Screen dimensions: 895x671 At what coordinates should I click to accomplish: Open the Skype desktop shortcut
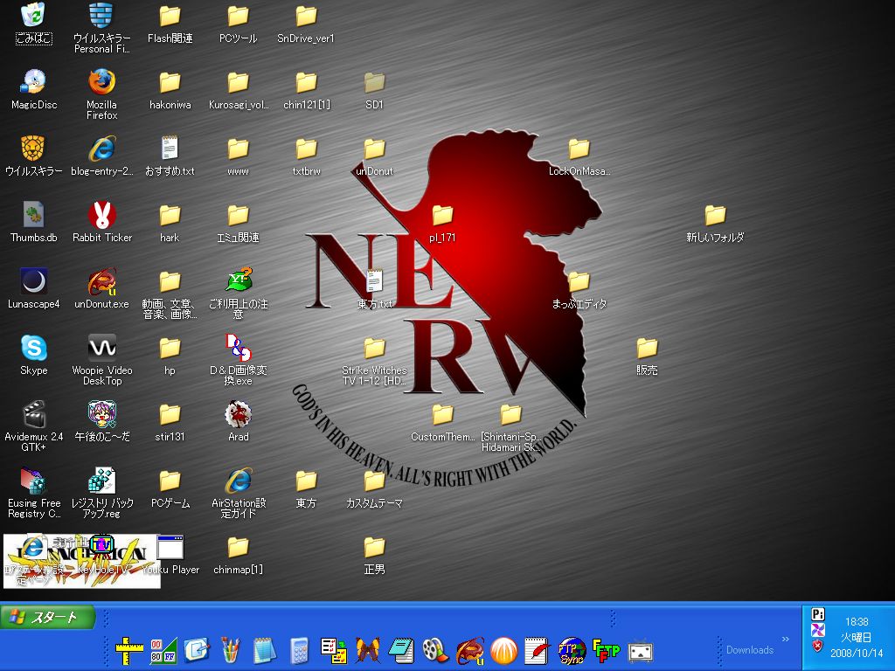click(34, 349)
